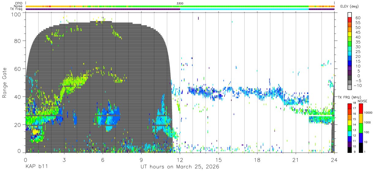
Task: Select the blue segment of the NOISE scale
Action: pyautogui.click(x=361, y=138)
